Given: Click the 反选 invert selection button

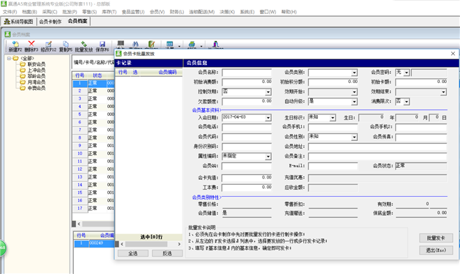Looking at the screenshot, I should pos(167,253).
